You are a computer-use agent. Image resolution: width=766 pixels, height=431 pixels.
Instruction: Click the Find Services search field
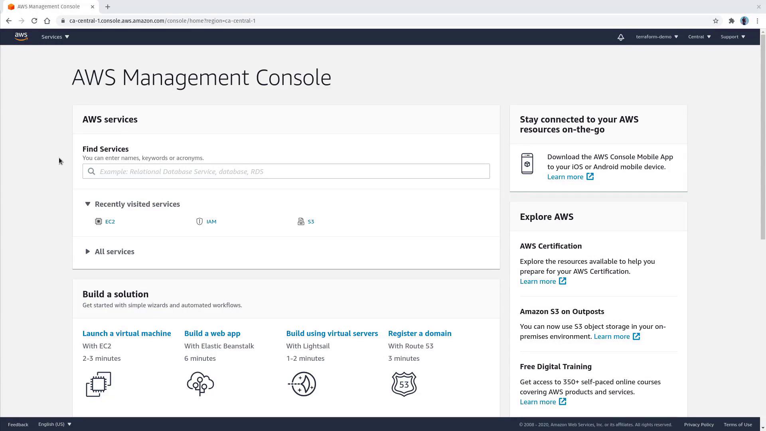click(286, 172)
